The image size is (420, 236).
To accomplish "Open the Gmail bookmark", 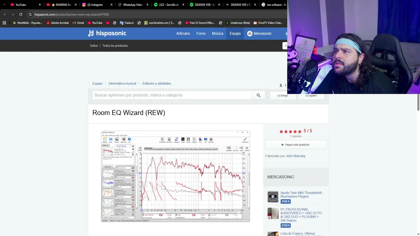I will click(78, 23).
